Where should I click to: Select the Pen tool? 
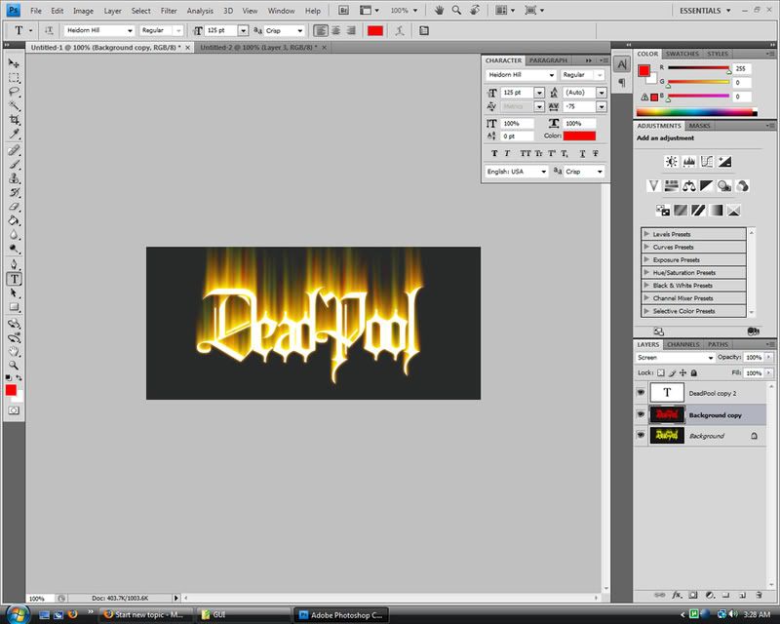coord(14,264)
